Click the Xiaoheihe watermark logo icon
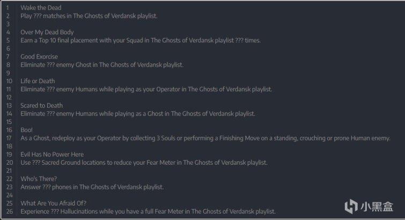This screenshot has width=405, height=220. click(351, 207)
